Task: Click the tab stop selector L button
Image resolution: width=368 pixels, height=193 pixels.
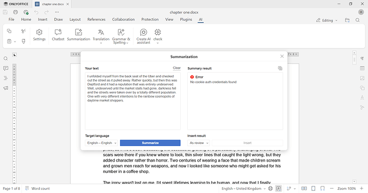Action: [14, 55]
